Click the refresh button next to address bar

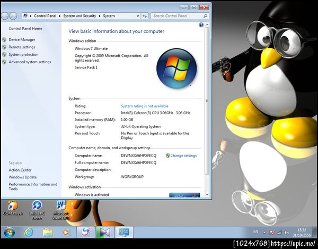point(145,16)
